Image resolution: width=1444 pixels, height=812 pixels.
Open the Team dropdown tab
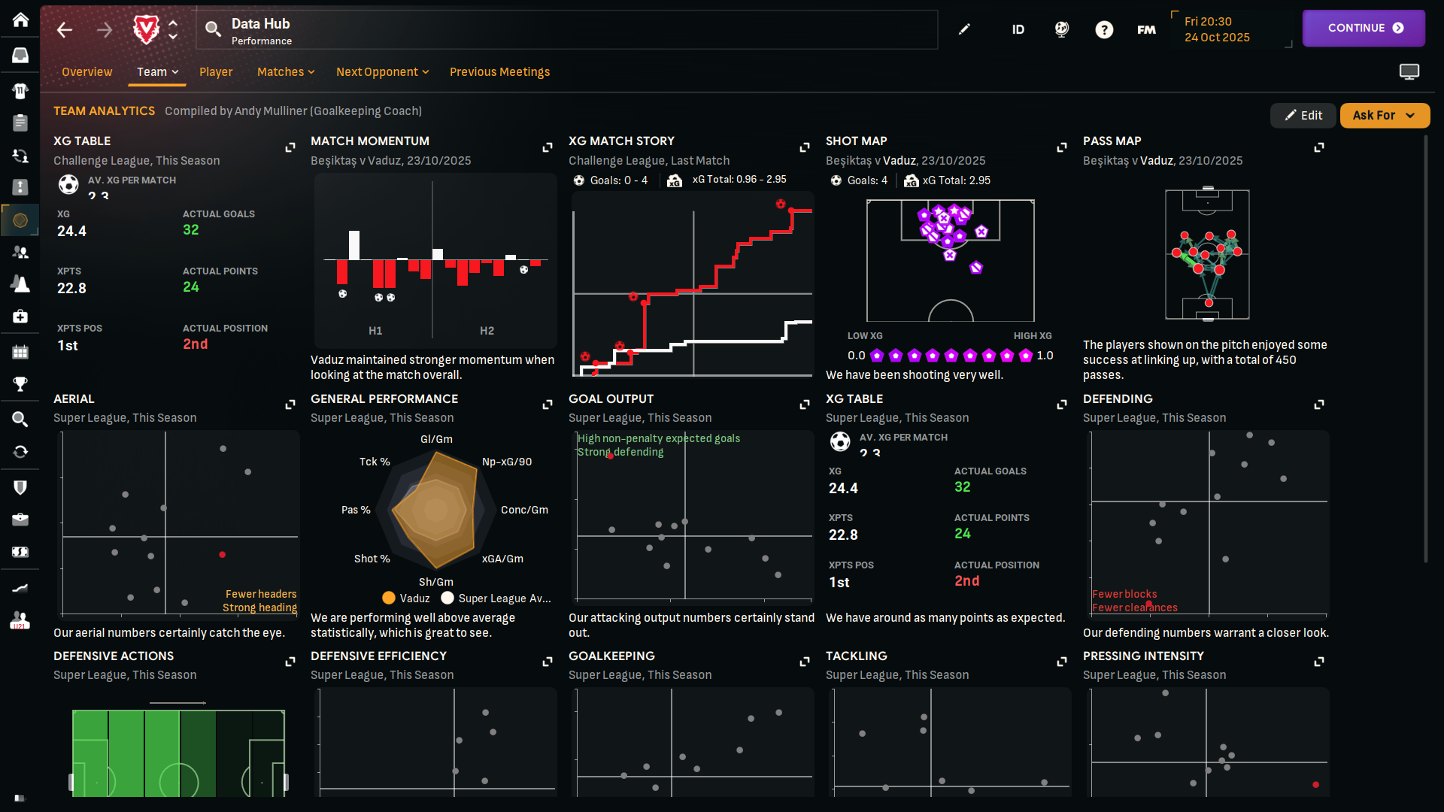coord(157,72)
